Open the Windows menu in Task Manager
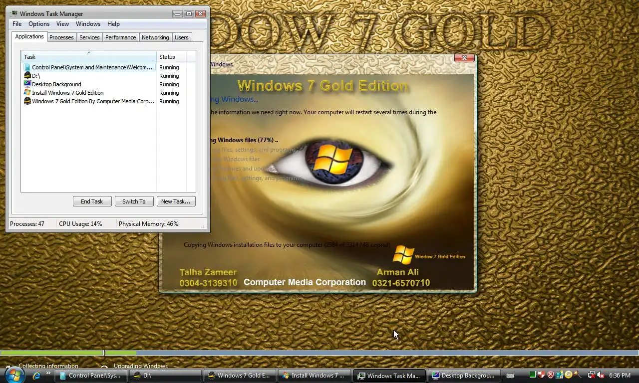The width and height of the screenshot is (639, 383). pos(88,24)
